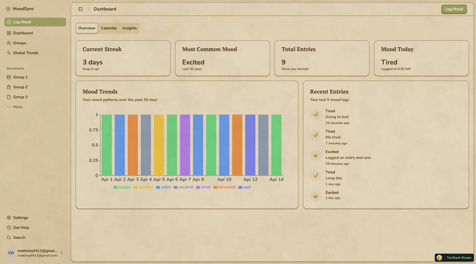
Task: Click 'Logged an entry and saw' text
Action: (x=348, y=157)
